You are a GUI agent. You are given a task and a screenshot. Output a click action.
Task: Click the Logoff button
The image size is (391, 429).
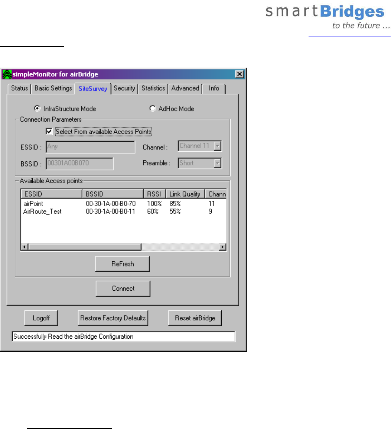41,318
